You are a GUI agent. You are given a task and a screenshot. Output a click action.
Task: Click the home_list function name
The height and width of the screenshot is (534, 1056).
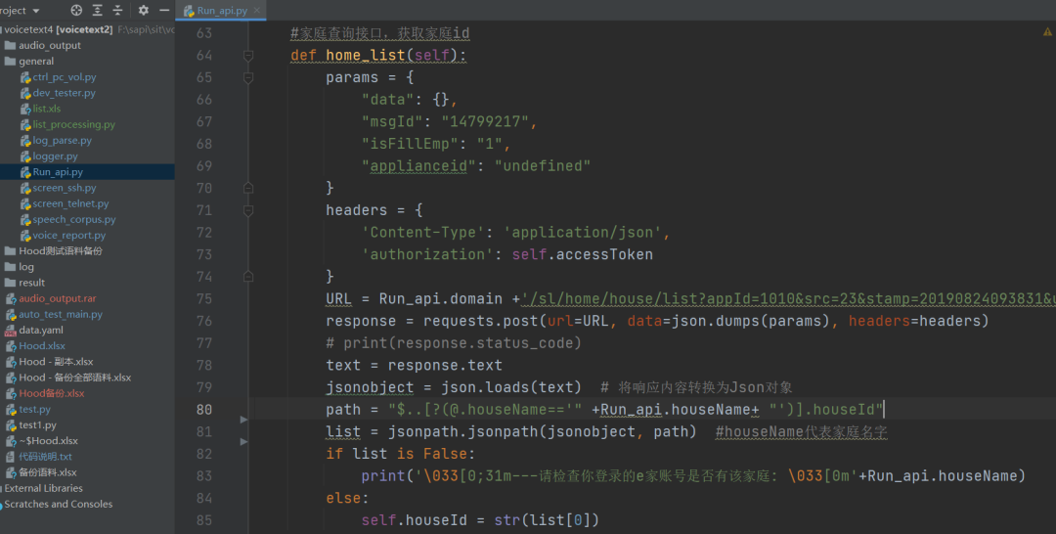pyautogui.click(x=366, y=55)
